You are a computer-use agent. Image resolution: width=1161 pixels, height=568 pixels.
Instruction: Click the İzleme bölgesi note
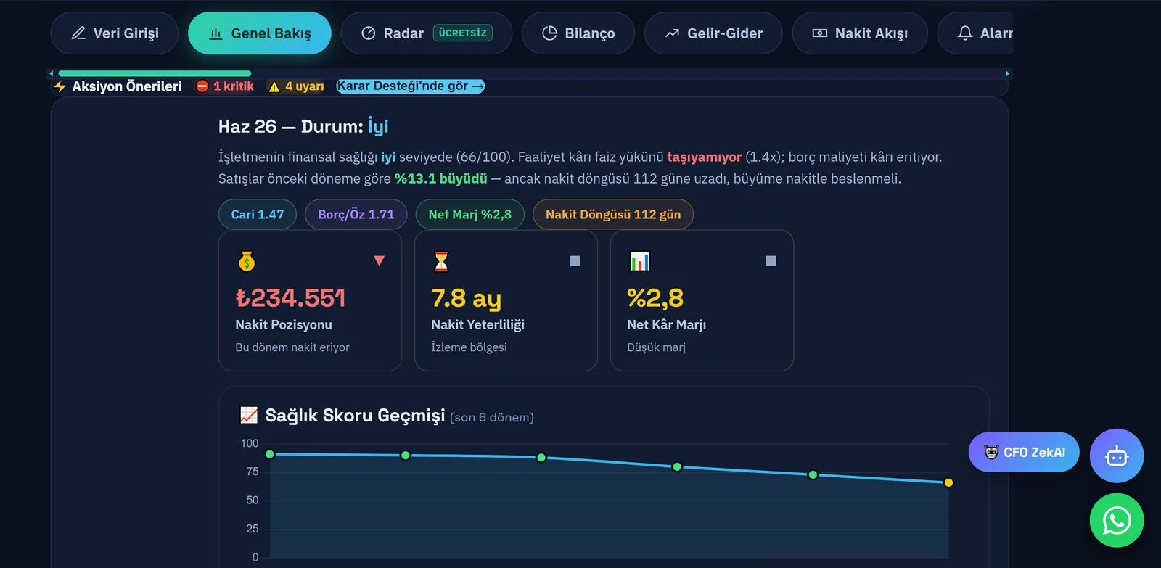click(469, 347)
